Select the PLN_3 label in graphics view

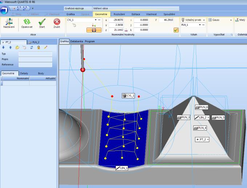[x=183, y=117]
